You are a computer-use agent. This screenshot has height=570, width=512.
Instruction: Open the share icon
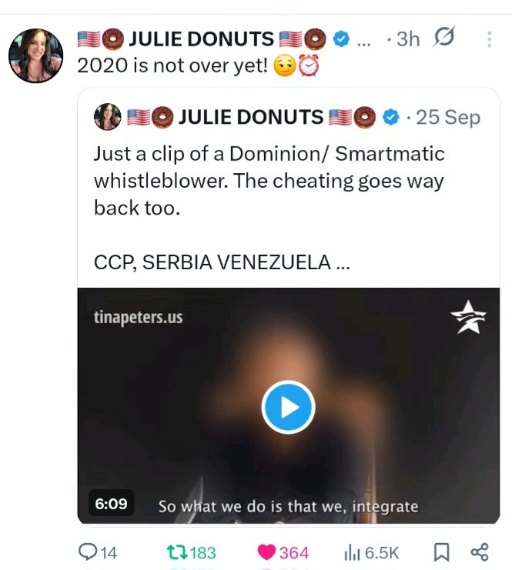pos(479,552)
